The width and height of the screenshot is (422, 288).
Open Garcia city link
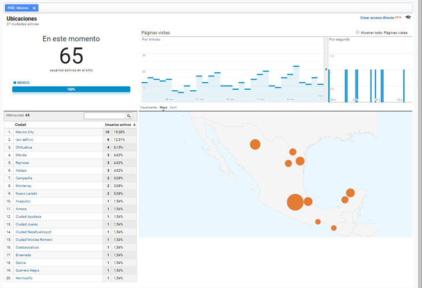coord(20,263)
